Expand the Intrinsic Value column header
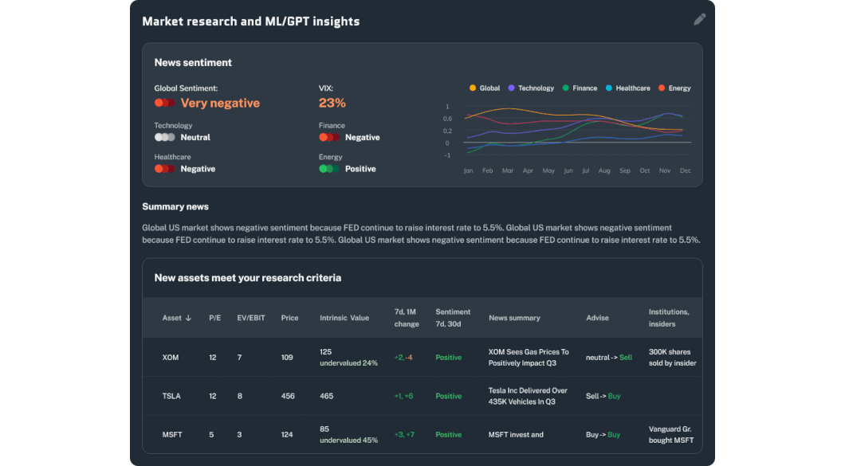 pyautogui.click(x=345, y=317)
